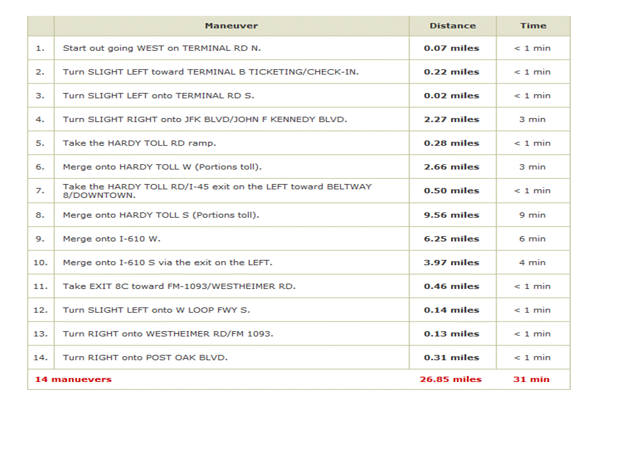Click the 31 min total time
The height and width of the screenshot is (475, 634).
click(x=531, y=379)
